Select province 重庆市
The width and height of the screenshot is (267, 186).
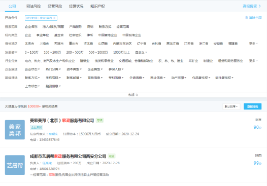pyautogui.click(x=74, y=44)
